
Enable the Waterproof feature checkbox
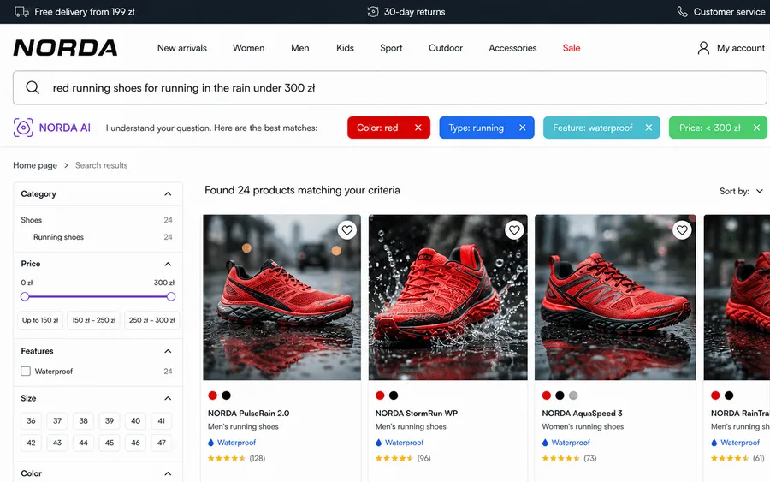tap(26, 372)
